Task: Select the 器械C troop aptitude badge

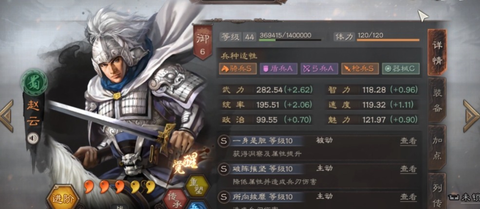Action: (x=401, y=69)
